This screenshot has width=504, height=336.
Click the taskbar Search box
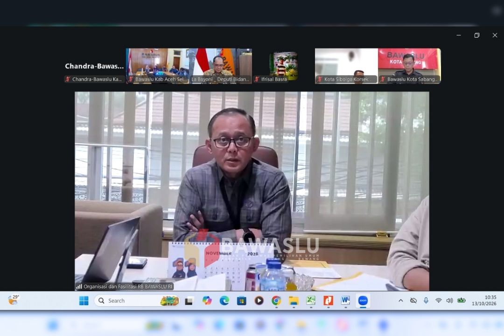(137, 301)
